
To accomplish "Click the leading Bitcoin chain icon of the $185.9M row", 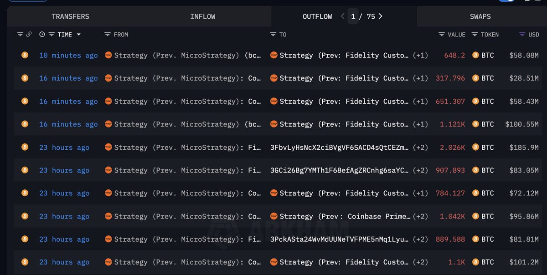I will 25,147.
